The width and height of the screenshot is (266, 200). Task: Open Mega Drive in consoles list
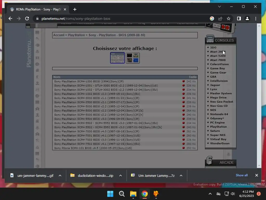pyautogui.click(x=218, y=97)
